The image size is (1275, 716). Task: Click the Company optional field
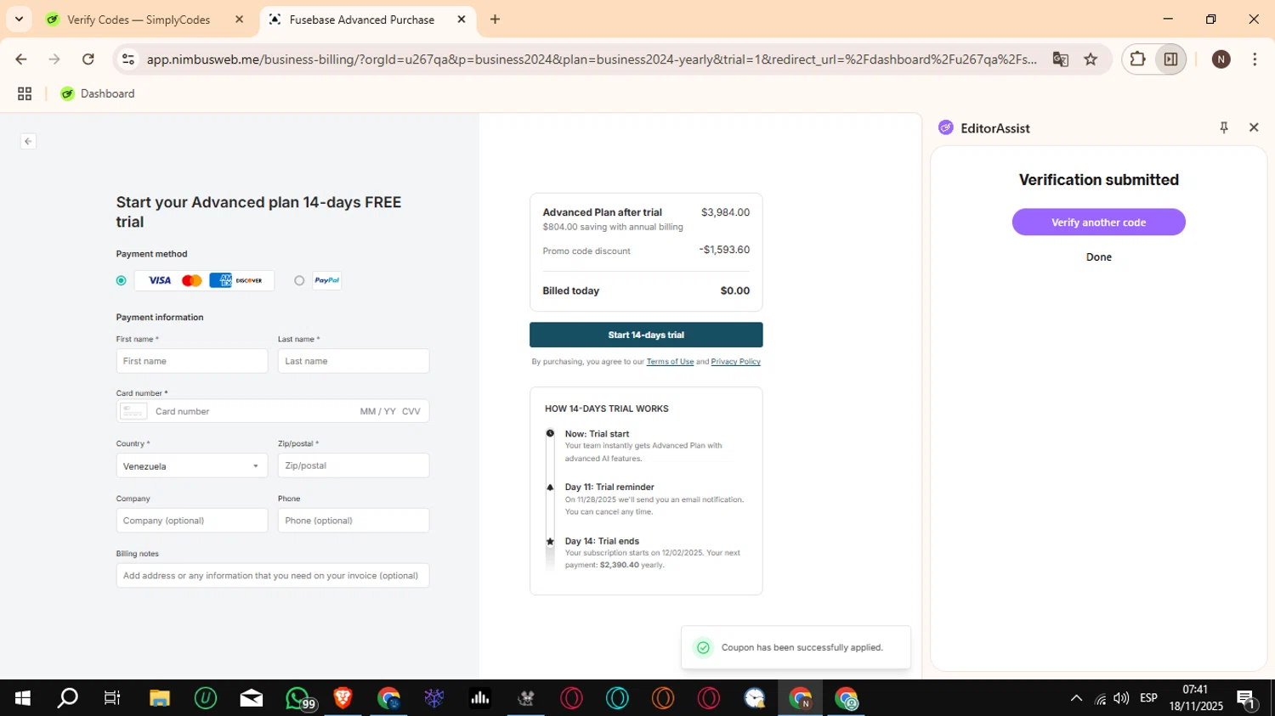click(x=192, y=521)
